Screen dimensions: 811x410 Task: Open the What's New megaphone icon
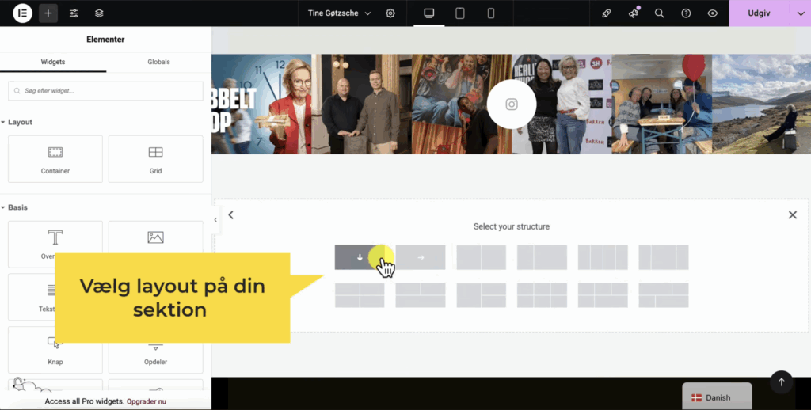click(x=633, y=13)
